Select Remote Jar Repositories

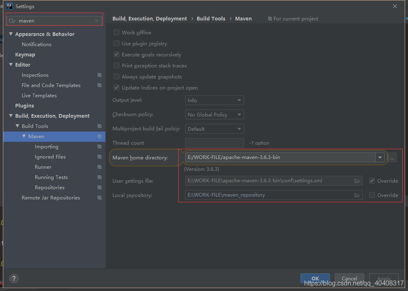click(51, 198)
